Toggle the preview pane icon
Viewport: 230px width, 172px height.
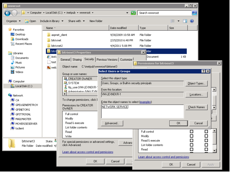point(185,21)
